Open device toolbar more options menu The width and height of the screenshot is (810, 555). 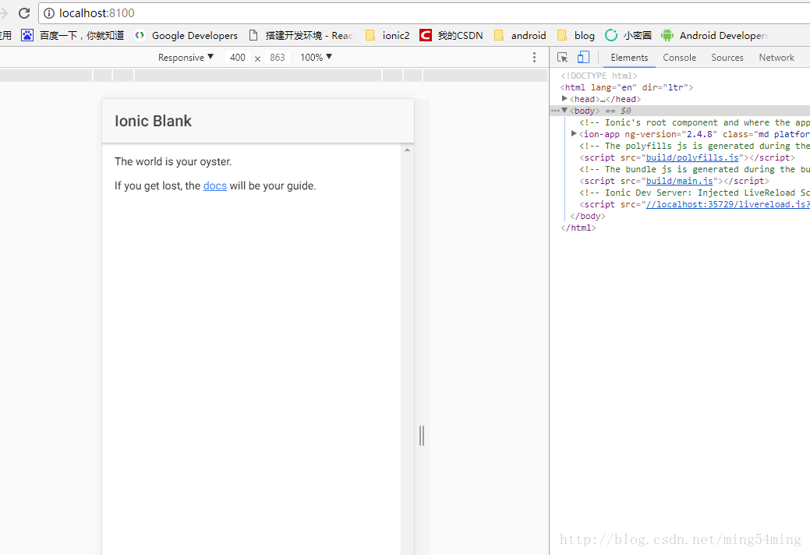534,58
